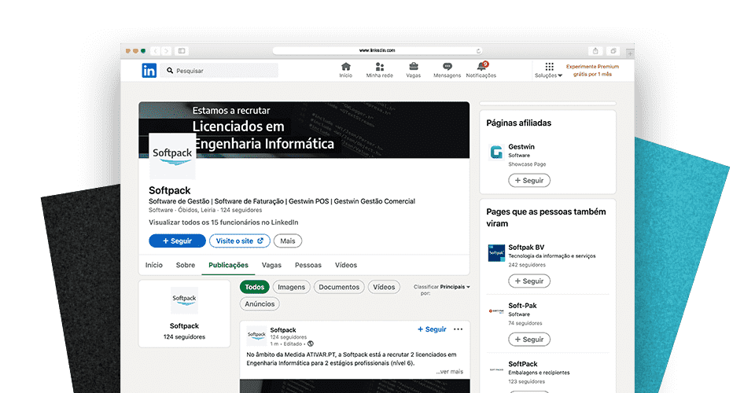755x393 pixels.
Task: Click the Softpack avatar in post header
Action: coord(256,336)
